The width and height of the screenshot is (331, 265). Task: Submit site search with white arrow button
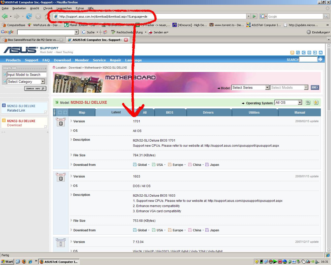pos(320,59)
